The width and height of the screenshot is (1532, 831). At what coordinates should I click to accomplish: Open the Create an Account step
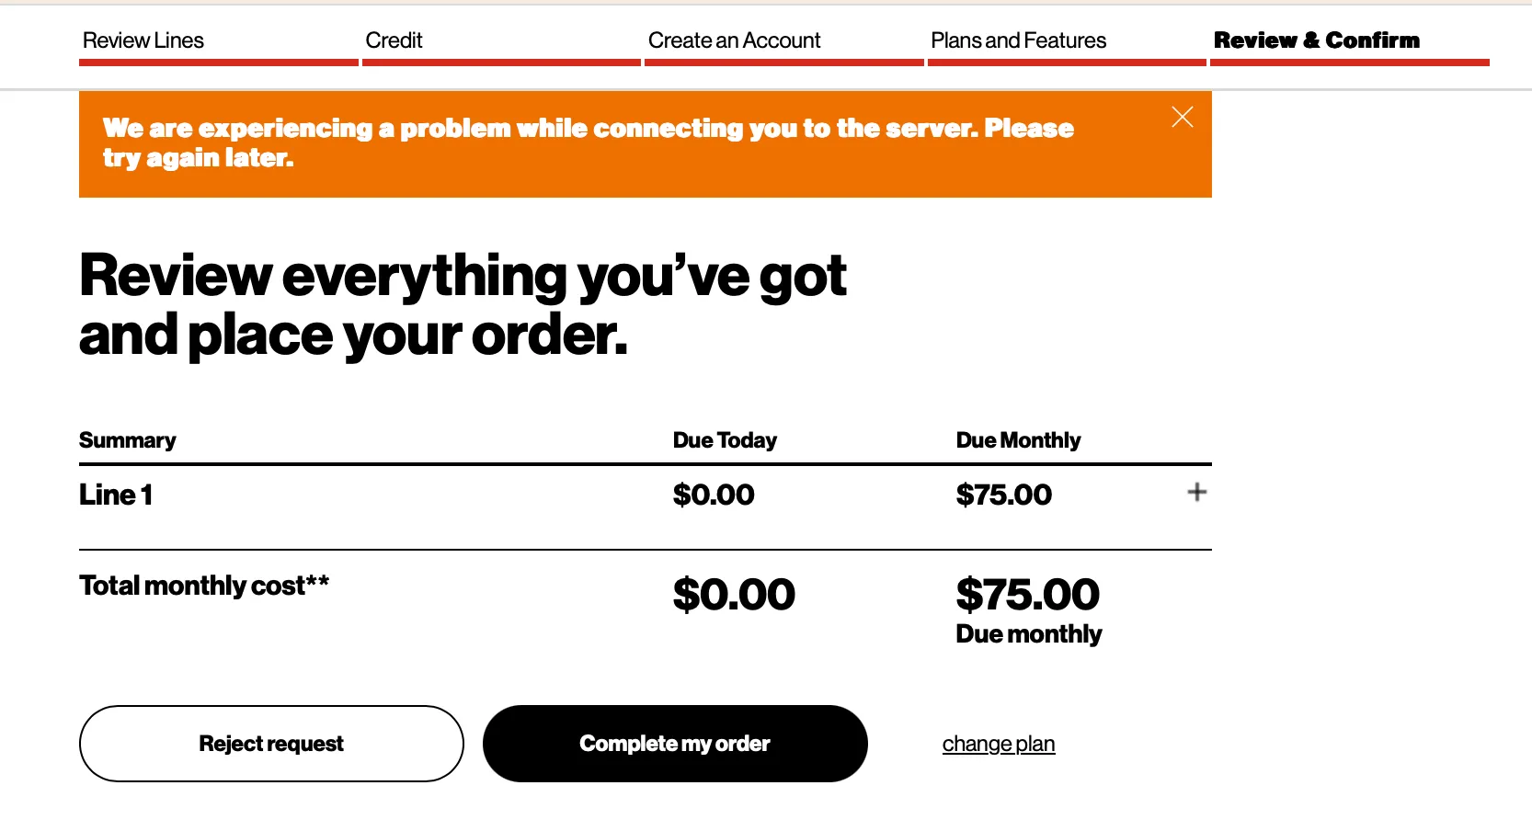point(734,40)
